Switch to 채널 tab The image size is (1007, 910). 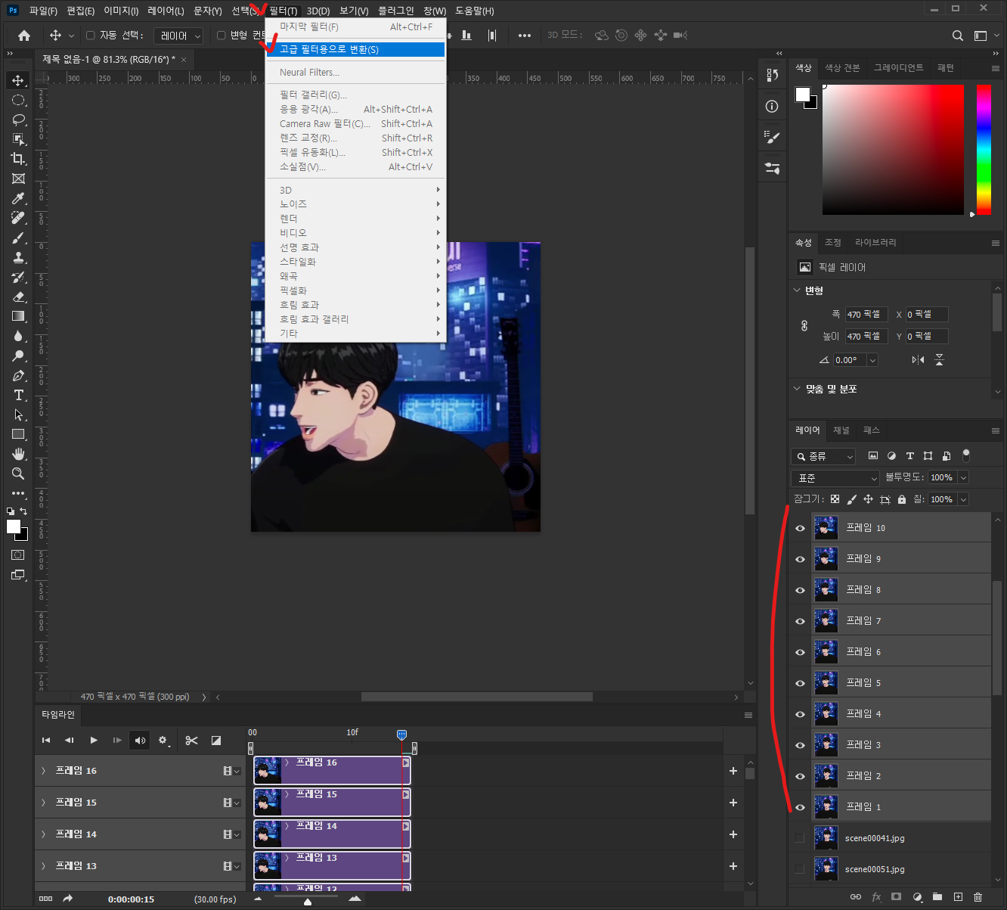pyautogui.click(x=841, y=430)
